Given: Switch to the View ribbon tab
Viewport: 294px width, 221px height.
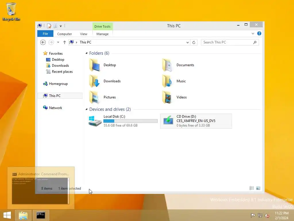Looking at the screenshot, I should click(84, 34).
